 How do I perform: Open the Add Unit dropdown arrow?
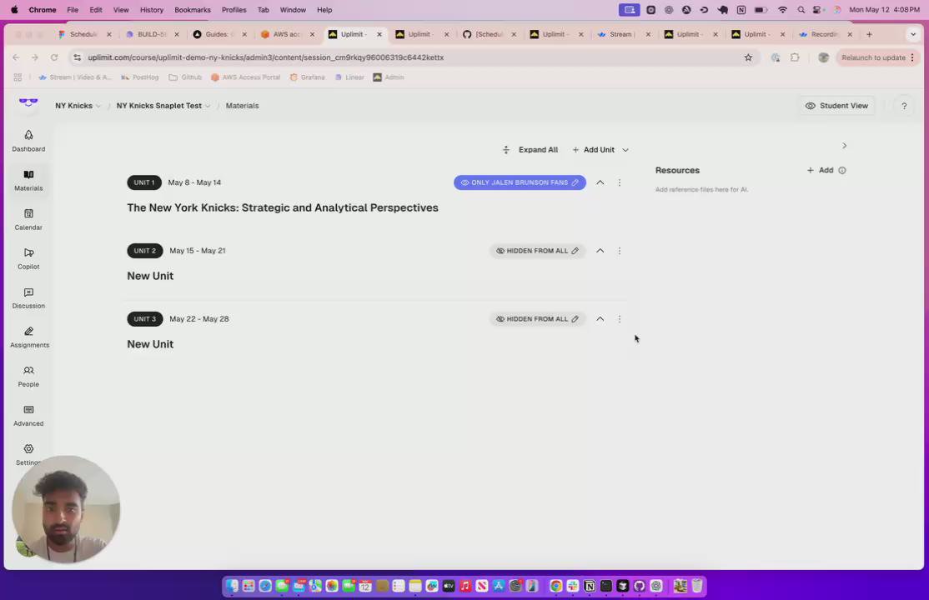tap(625, 150)
